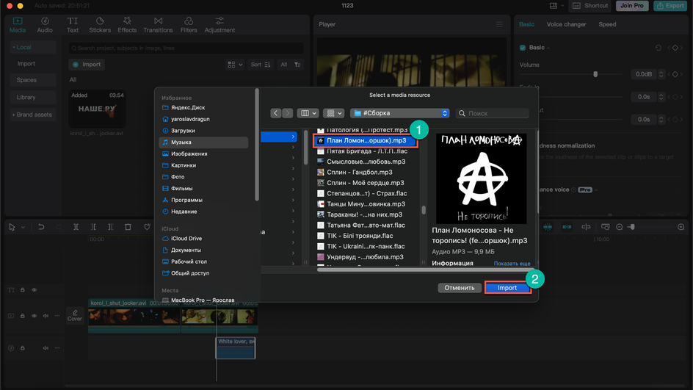Image resolution: width=693 pixels, height=390 pixels.
Task: Toggle visibility eye on text track
Action: (x=34, y=290)
